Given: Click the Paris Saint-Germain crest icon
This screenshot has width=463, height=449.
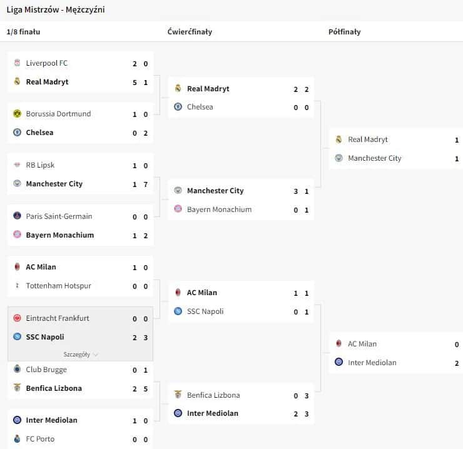Looking at the screenshot, I should click(17, 216).
